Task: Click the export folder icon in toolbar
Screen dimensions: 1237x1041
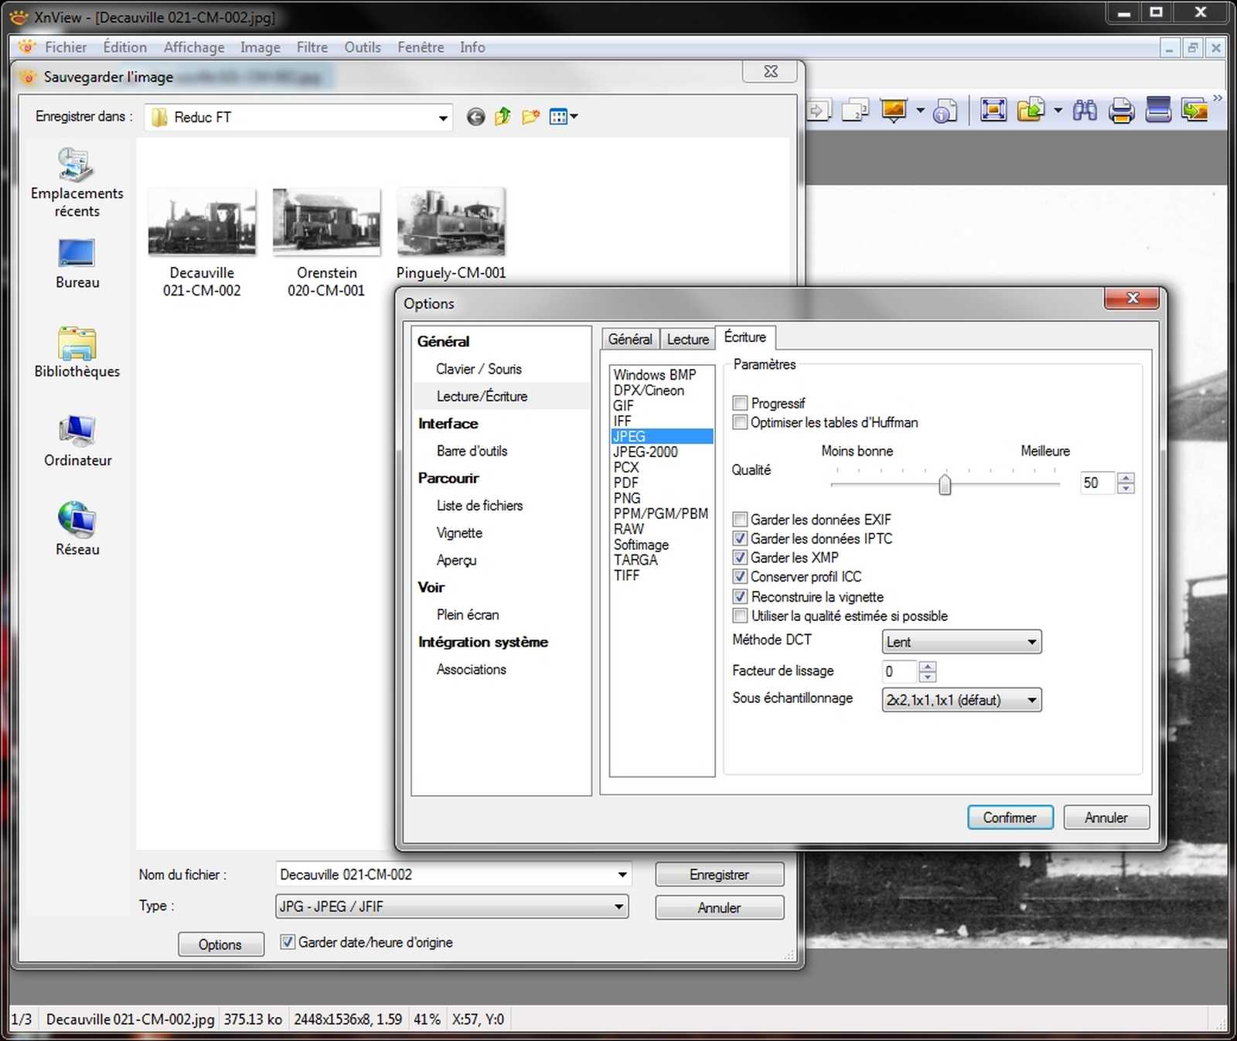Action: pos(1031,111)
